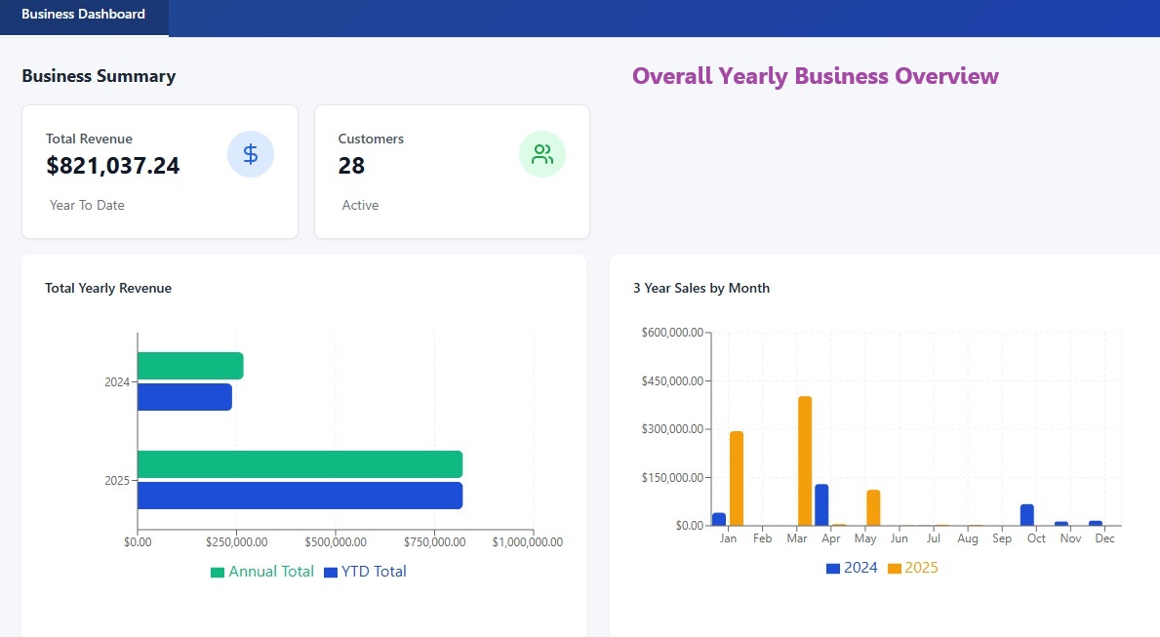Click the 'Year To Date' label
1160x637 pixels.
(87, 205)
